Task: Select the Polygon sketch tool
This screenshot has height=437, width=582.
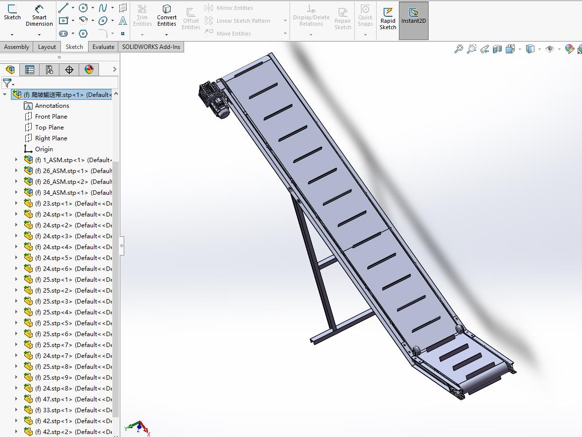Action: coord(84,33)
